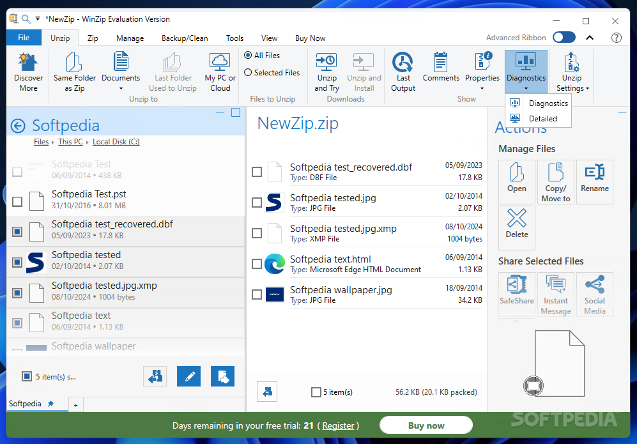Screen dimensions: 637x444
Task: Unzip to Same Folder as Zip
Action: 74,72
